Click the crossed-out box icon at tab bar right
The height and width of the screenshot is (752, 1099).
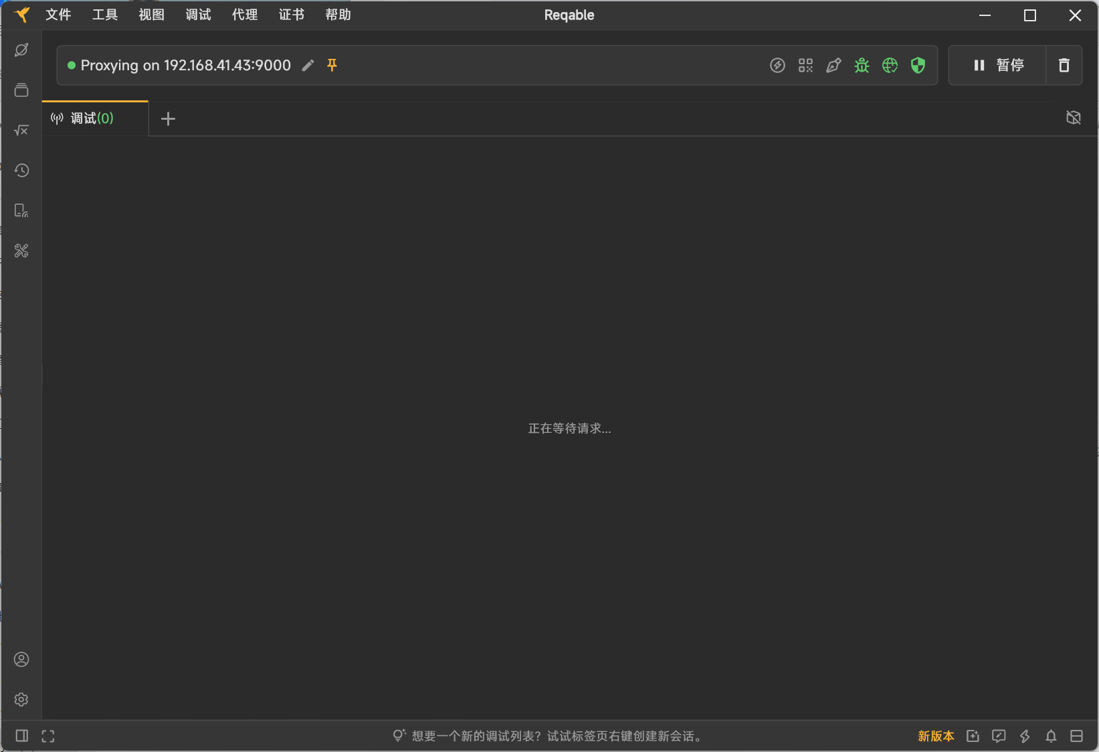coord(1074,118)
